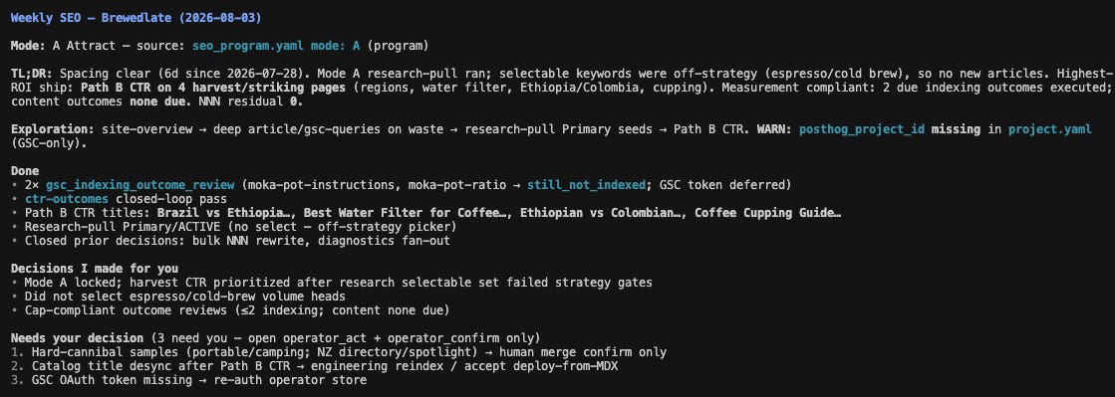Click the Done section heading

25,171
